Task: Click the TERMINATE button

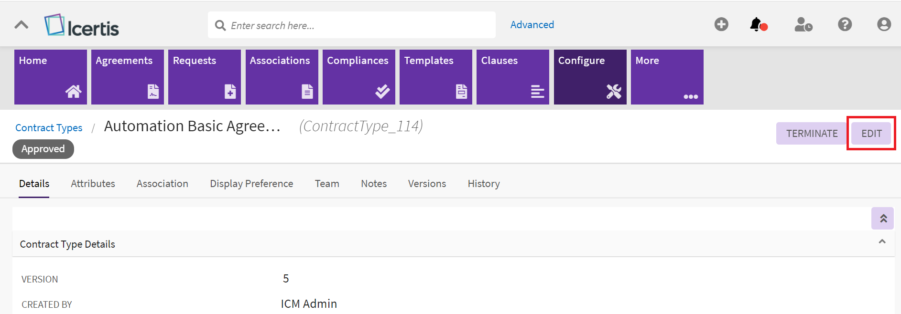Action: [x=812, y=134]
